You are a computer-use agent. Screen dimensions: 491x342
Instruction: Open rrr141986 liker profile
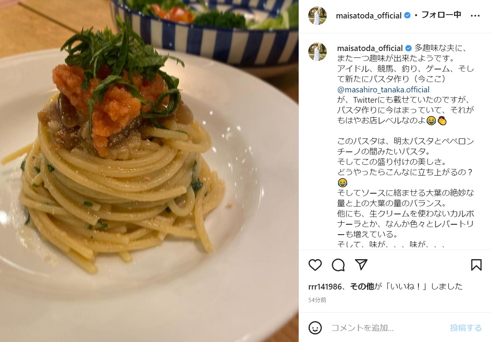point(325,286)
